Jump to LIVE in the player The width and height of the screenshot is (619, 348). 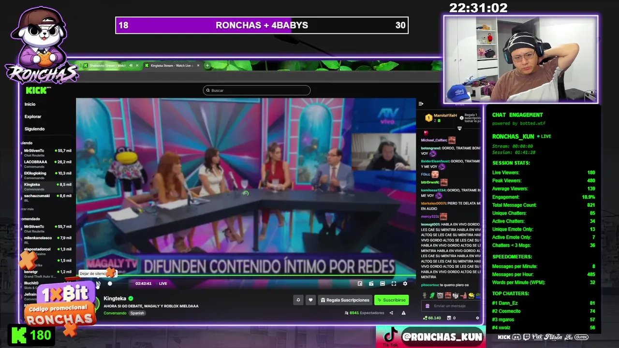pyautogui.click(x=163, y=284)
